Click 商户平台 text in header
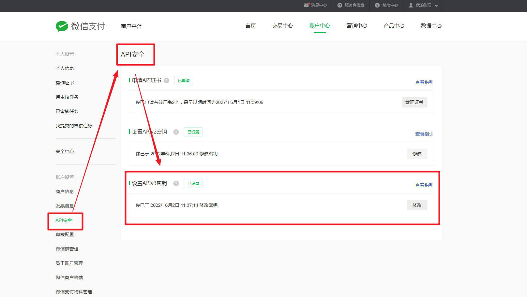 [131, 26]
